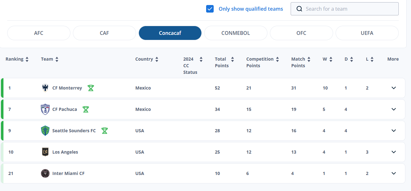Open the CAF confederation tab
The width and height of the screenshot is (411, 191).
click(104, 33)
